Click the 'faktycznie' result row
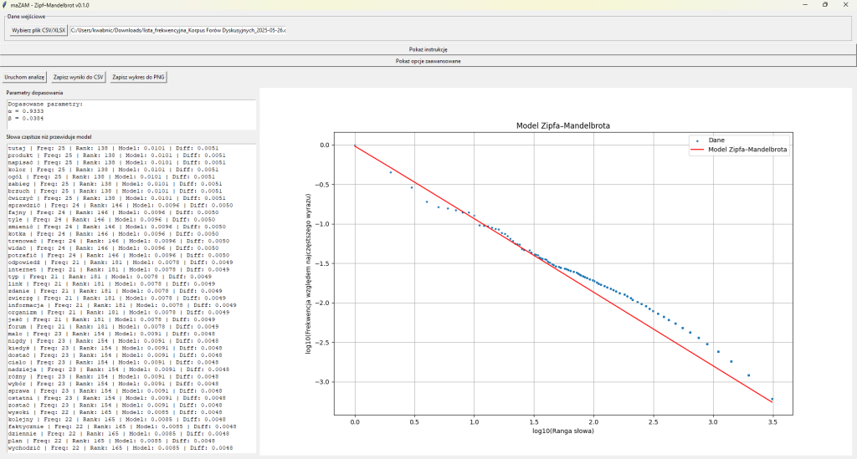 [x=122, y=426]
